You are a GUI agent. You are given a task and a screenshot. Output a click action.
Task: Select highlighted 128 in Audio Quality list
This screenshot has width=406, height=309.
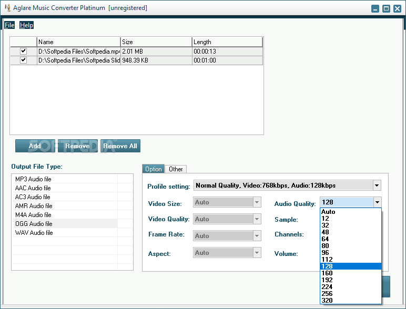click(351, 266)
